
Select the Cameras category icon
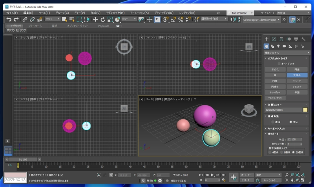pos(284,46)
